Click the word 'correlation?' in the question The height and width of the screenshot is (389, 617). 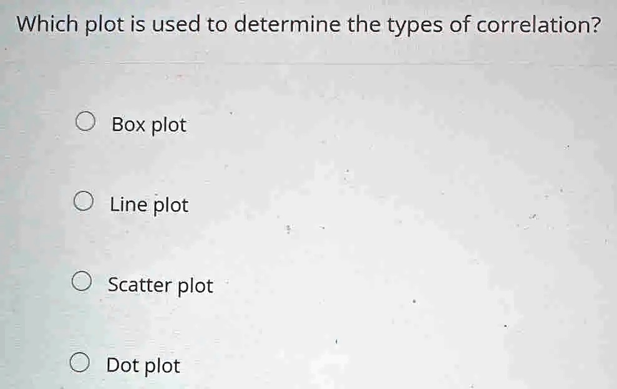click(539, 25)
